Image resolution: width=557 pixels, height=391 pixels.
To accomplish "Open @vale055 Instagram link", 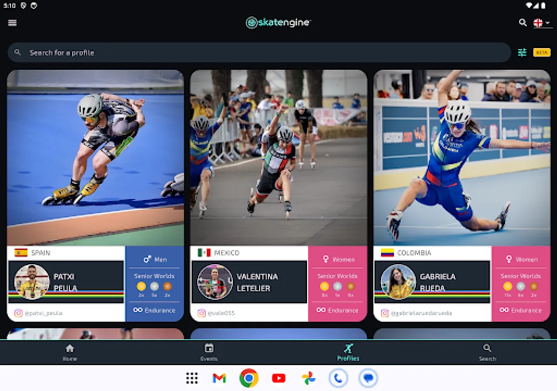I will [221, 313].
